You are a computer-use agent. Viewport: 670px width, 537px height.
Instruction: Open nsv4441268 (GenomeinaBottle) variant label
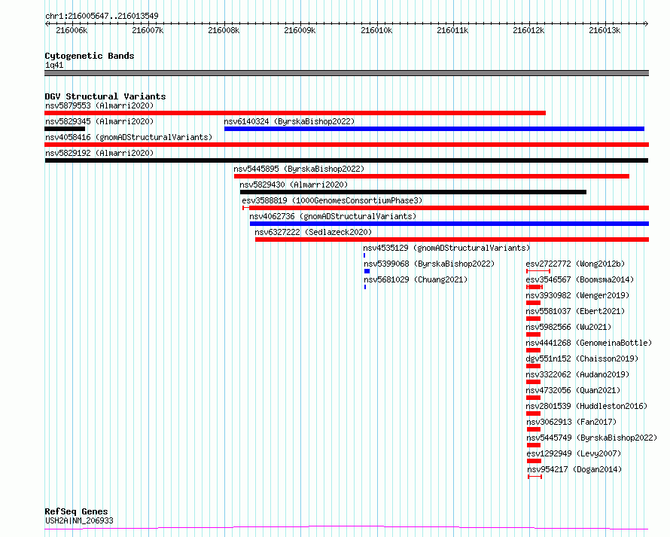point(589,343)
